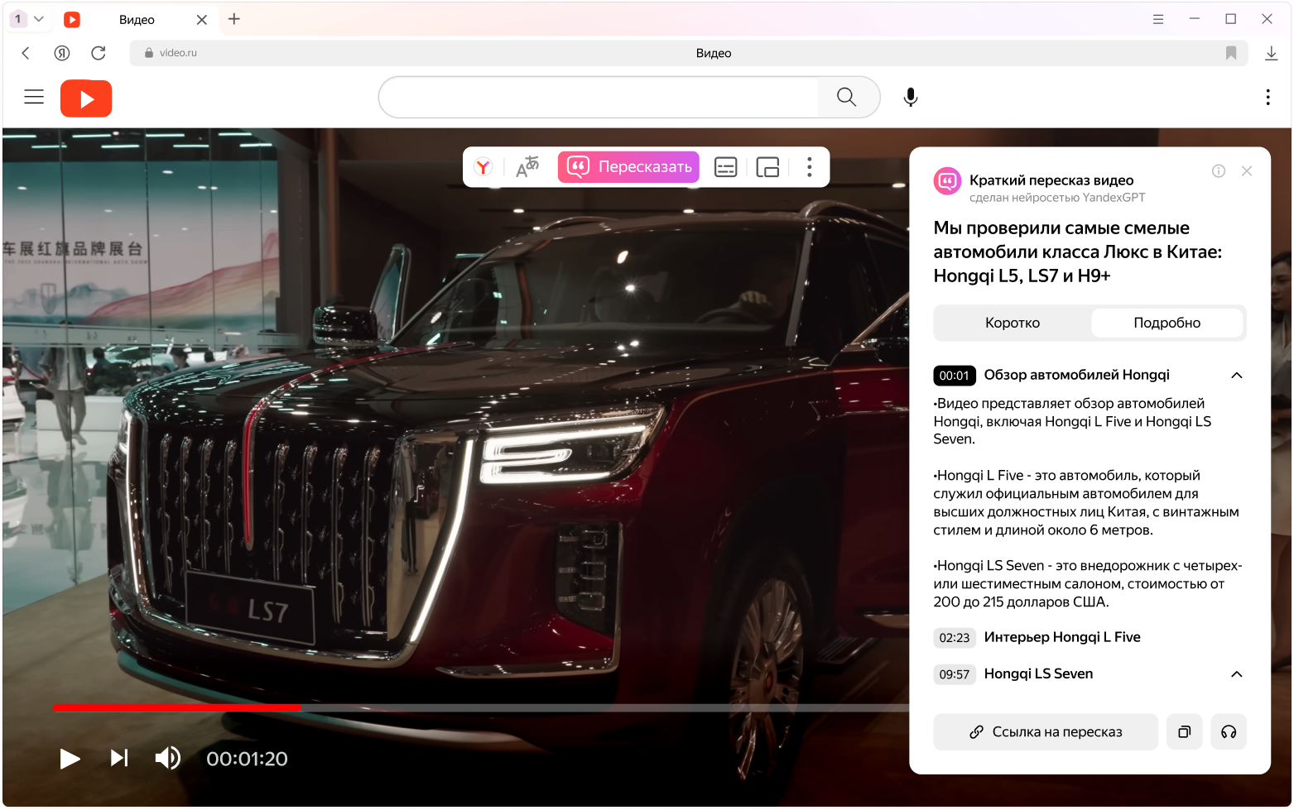Open browser downloads
Screen dimensions: 1294x810
click(1272, 53)
